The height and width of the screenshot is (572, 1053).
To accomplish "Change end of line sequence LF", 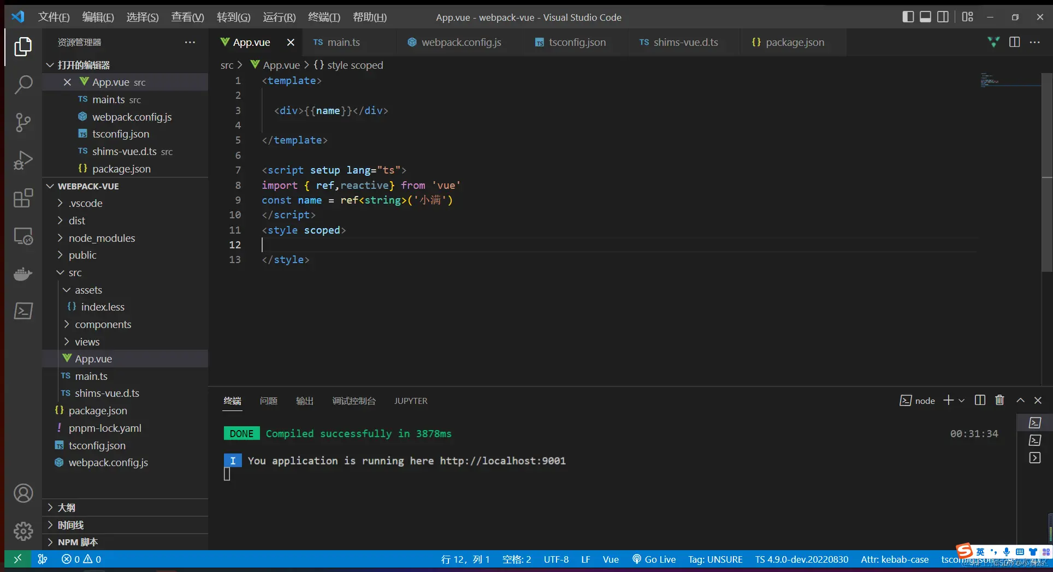I will tap(585, 559).
